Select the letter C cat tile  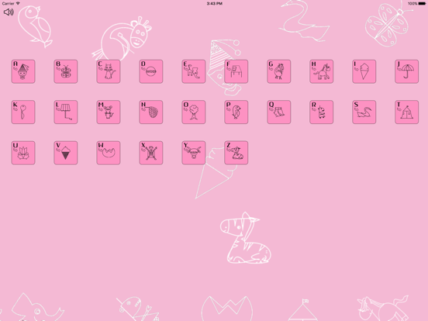109,71
